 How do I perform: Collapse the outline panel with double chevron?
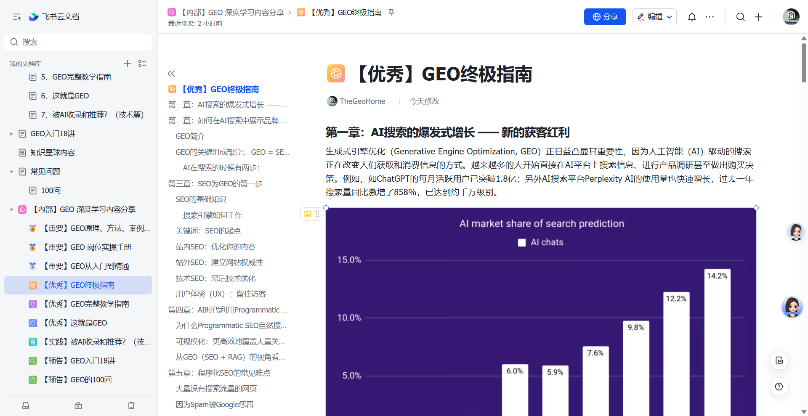[171, 74]
